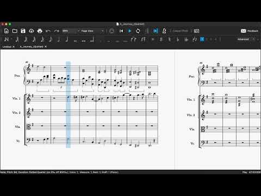The height and width of the screenshot is (196, 261).
Task: Apply the natural accidental
Action: (169, 39)
